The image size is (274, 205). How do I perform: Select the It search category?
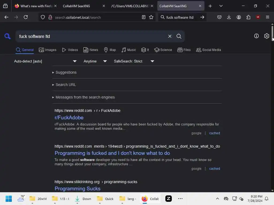point(145,50)
